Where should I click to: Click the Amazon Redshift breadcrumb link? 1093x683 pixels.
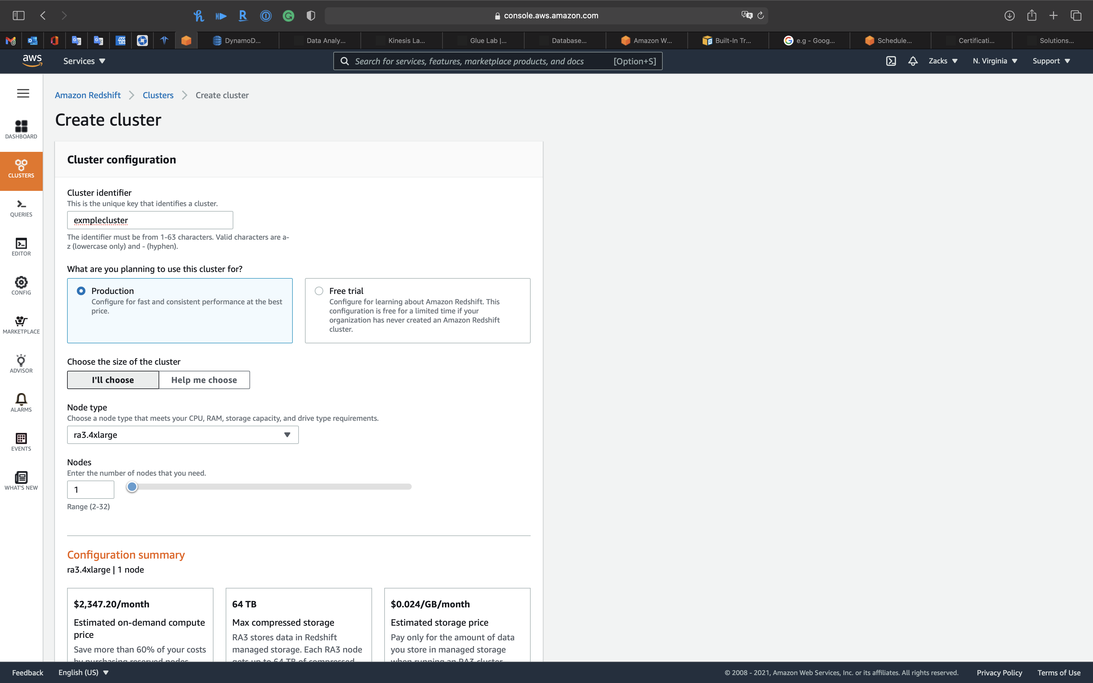pos(88,95)
